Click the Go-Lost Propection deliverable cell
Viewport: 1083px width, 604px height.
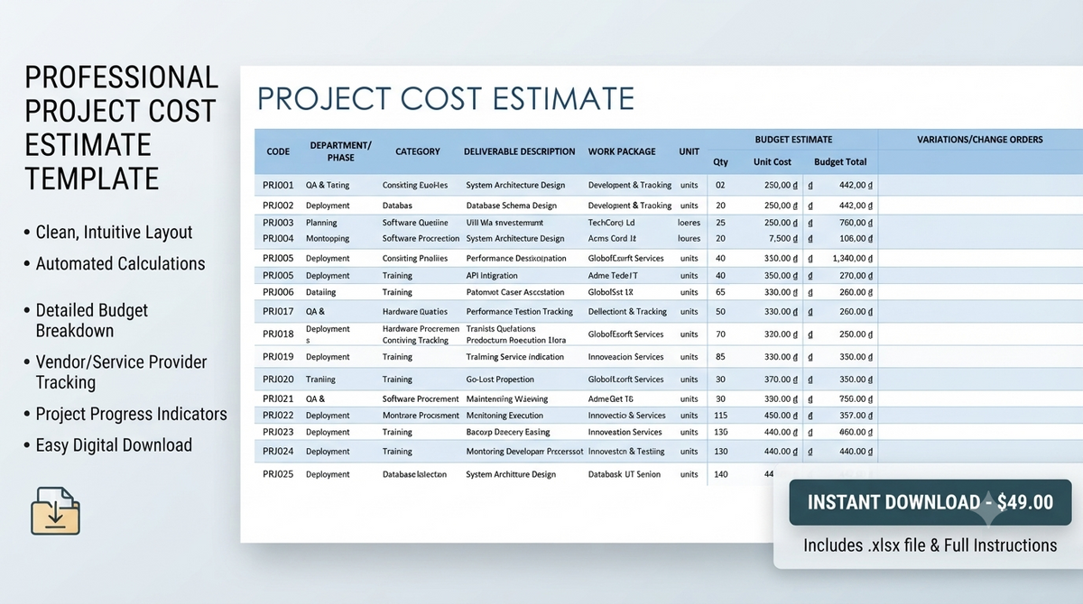(500, 380)
